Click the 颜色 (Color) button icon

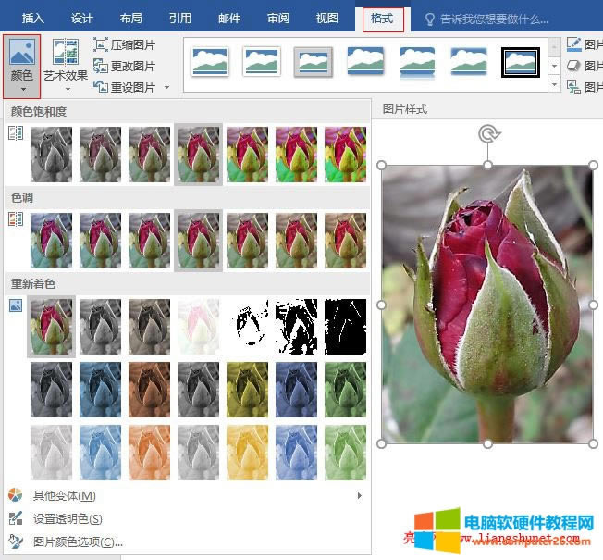(x=21, y=55)
